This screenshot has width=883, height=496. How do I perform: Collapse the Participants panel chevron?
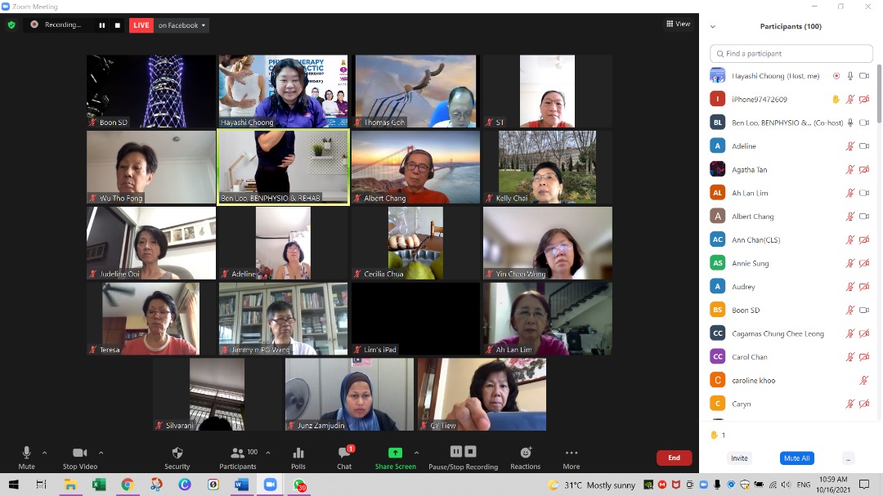[x=713, y=26]
